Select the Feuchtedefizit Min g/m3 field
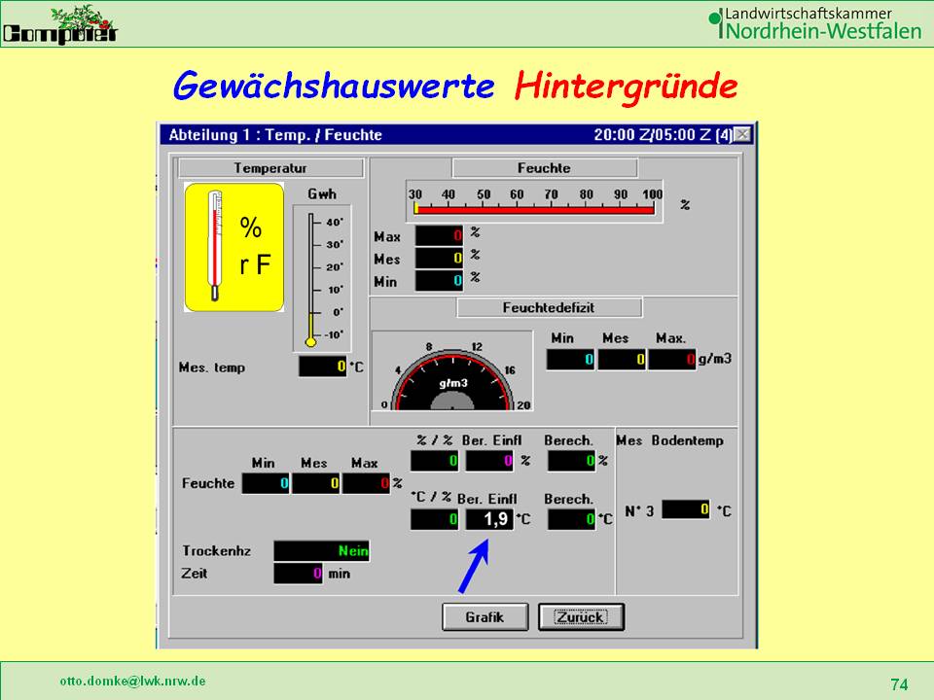Screen dimensions: 934x700 [x=570, y=360]
